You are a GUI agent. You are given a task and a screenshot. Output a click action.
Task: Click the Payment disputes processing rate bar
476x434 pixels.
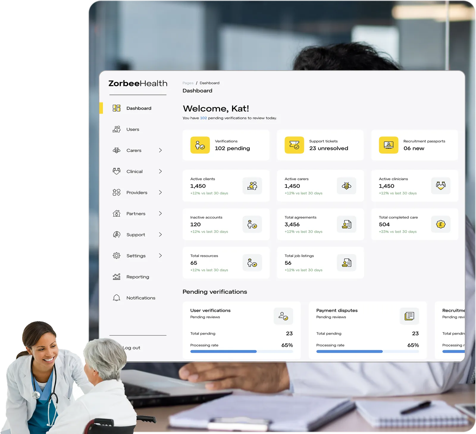(368, 352)
